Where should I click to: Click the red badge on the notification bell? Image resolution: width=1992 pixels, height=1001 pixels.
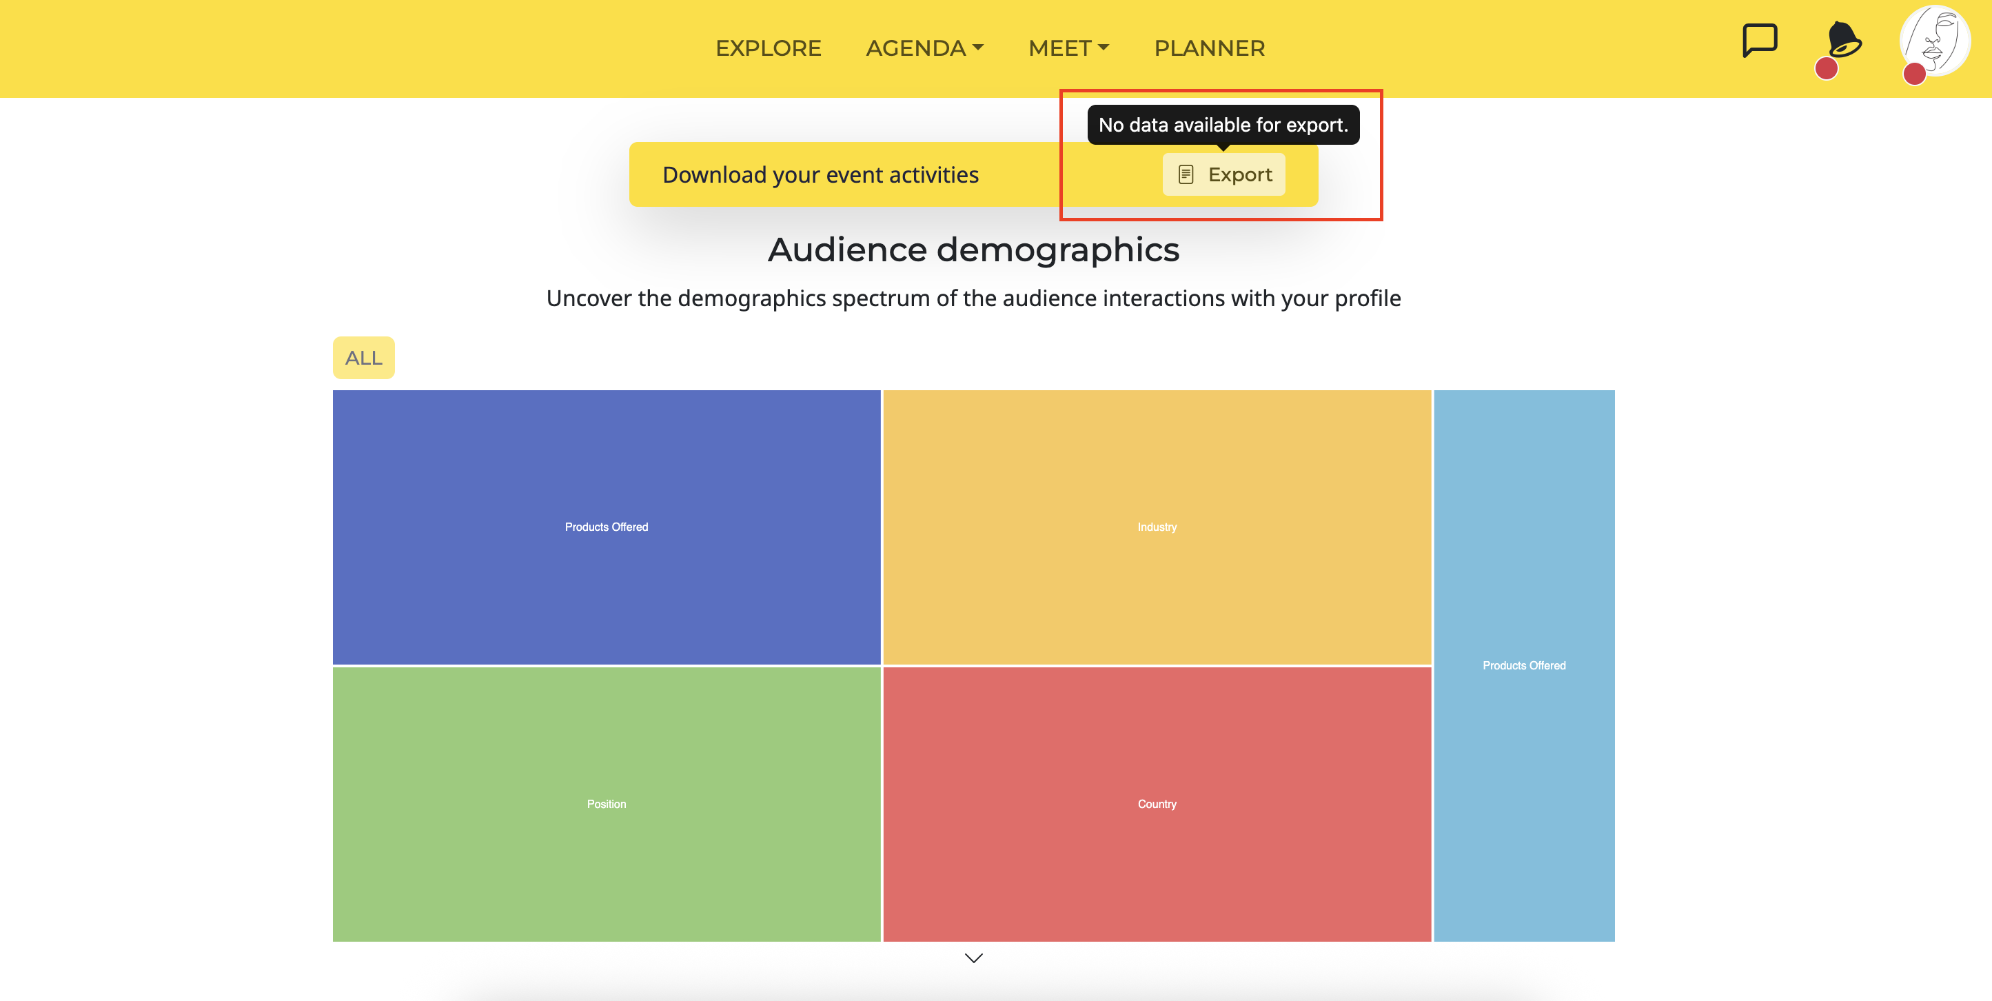tap(1826, 69)
